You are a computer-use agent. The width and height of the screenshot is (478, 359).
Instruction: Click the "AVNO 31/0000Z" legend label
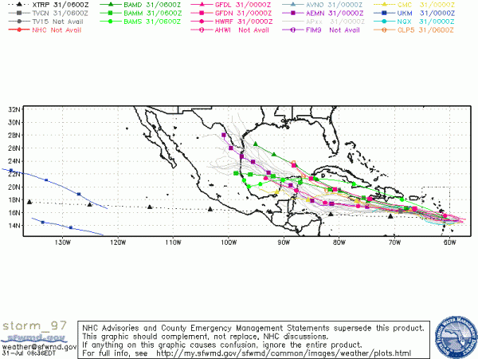tap(335, 5)
